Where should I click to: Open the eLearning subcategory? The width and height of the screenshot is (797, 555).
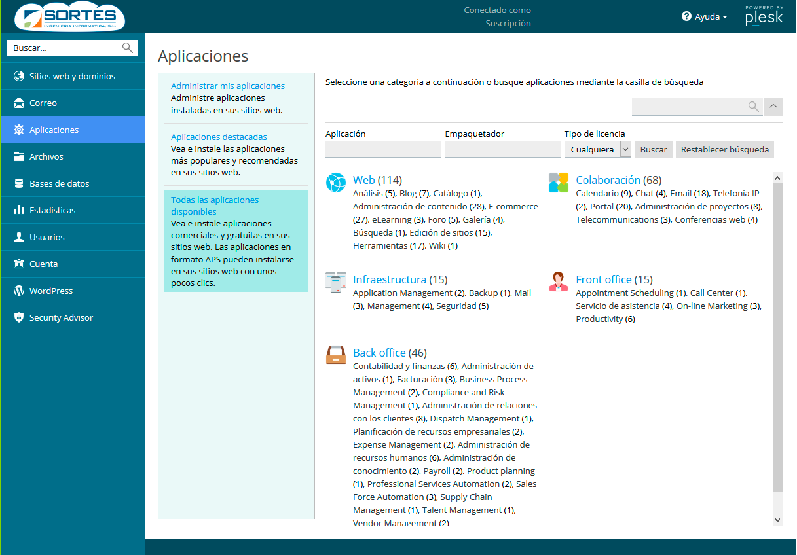click(x=392, y=219)
